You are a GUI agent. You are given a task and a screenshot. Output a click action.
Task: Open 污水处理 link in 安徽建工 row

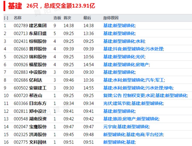pos(154,88)
